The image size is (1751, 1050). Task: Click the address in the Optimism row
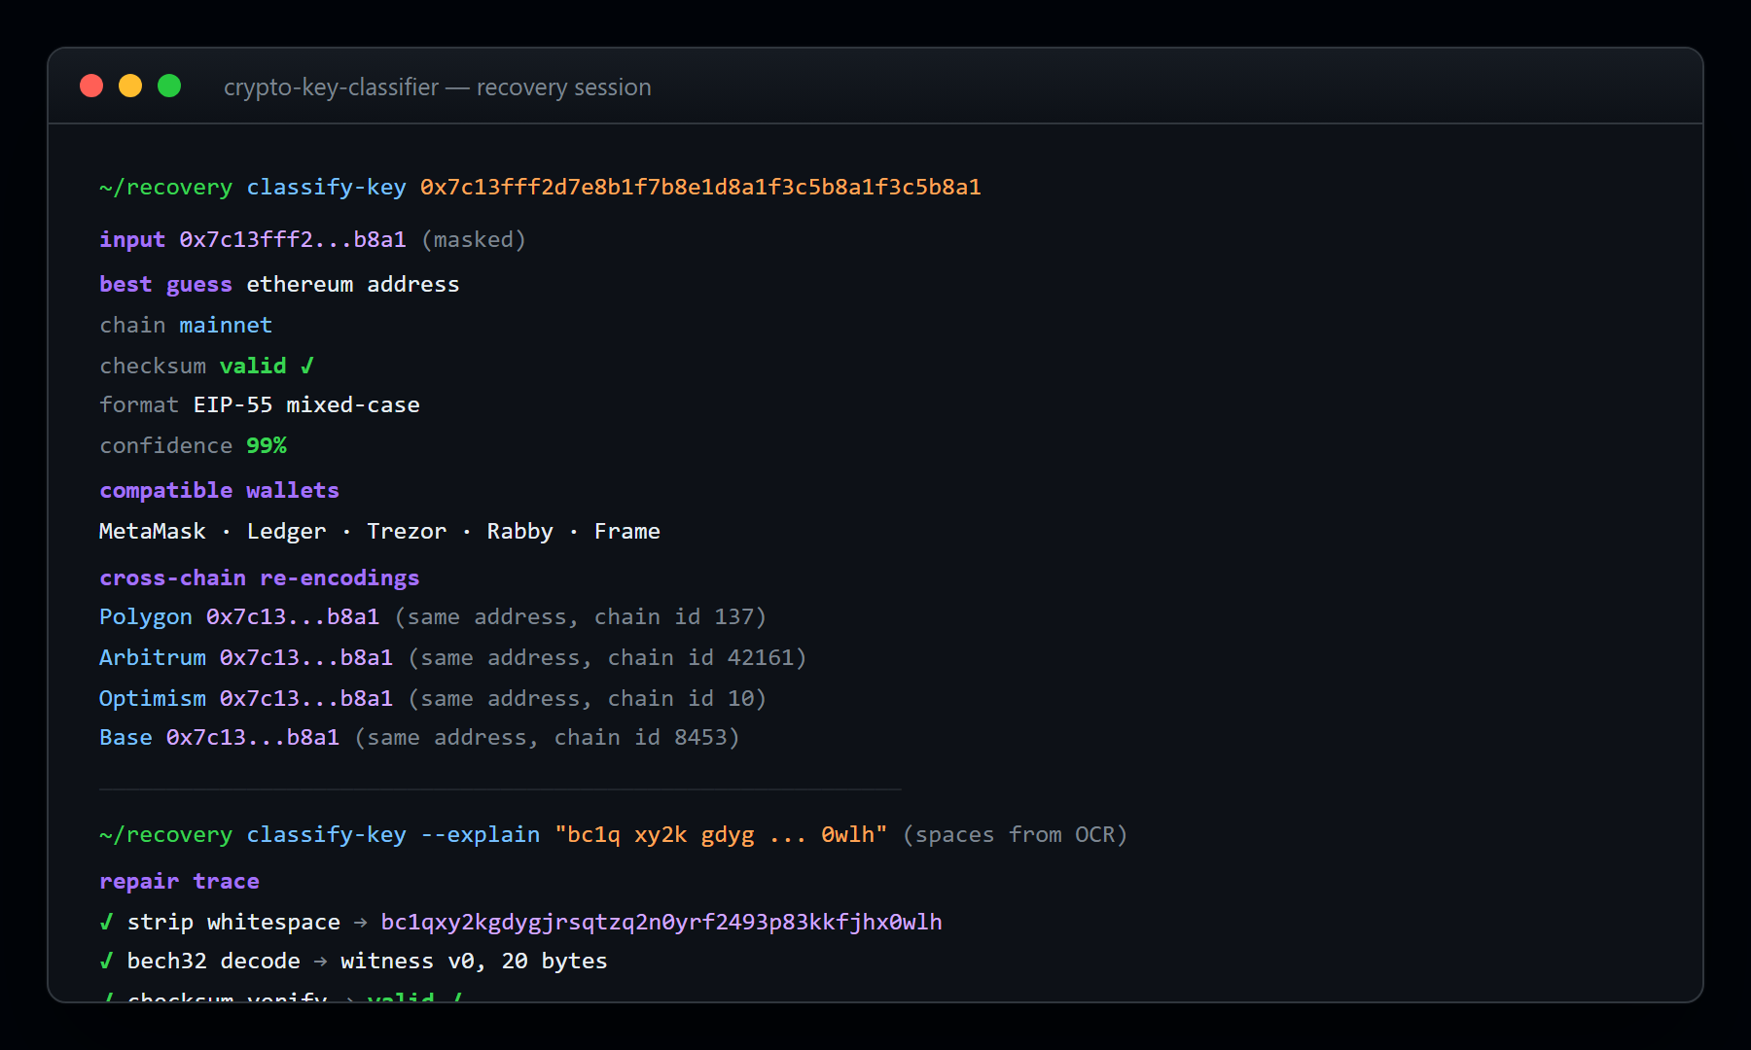306,698
